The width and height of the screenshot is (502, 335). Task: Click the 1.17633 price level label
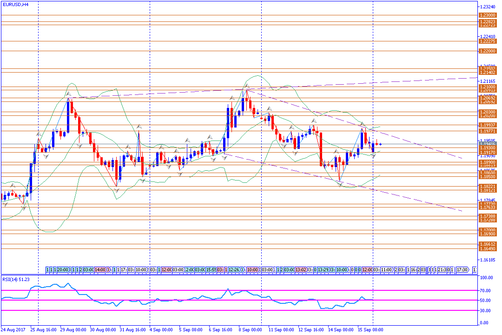488,208
